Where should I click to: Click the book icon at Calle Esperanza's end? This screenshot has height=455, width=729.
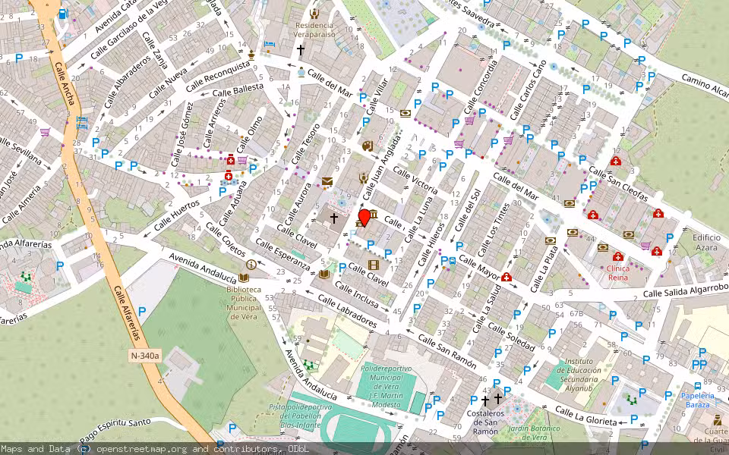point(324,274)
